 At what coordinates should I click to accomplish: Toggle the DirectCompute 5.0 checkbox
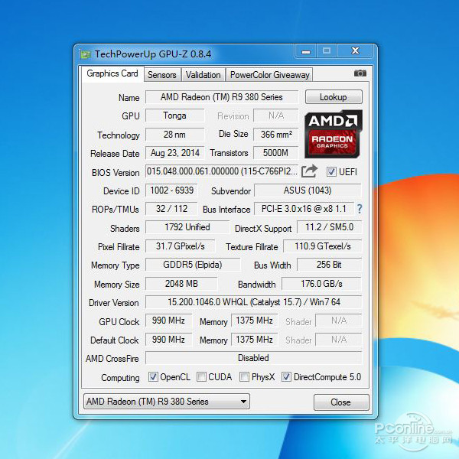point(286,376)
